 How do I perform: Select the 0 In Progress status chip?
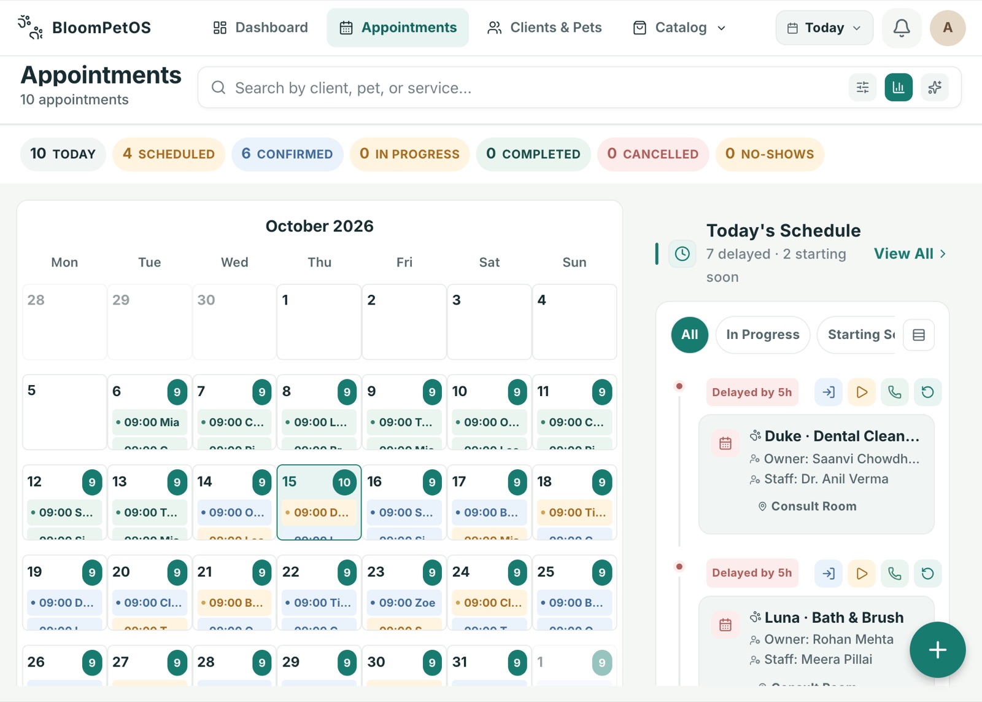[x=409, y=154]
